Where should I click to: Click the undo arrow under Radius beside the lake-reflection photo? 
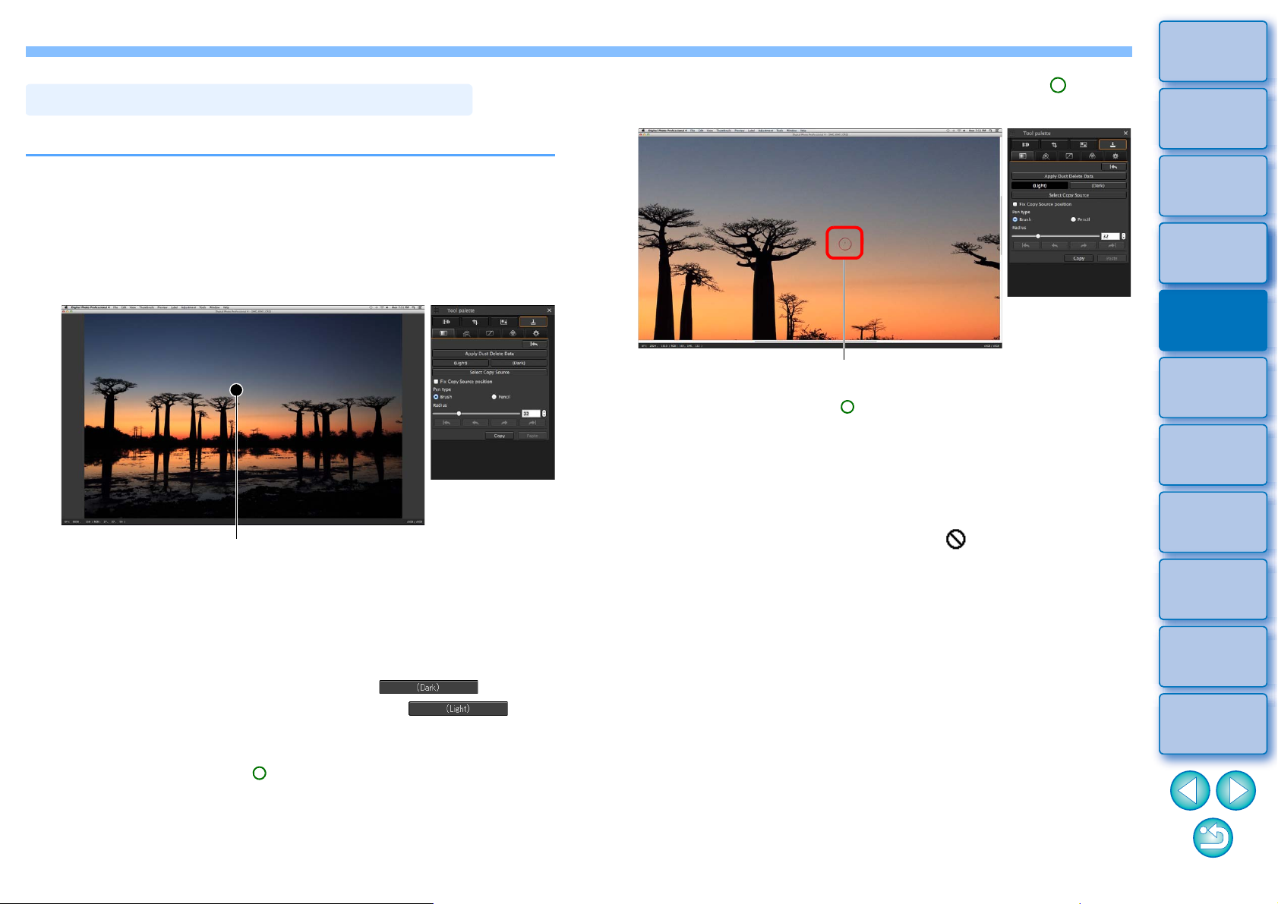(x=475, y=423)
